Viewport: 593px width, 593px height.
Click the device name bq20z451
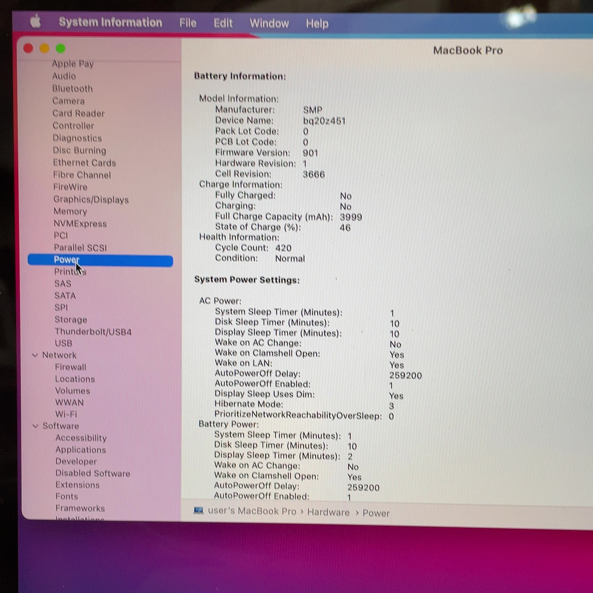click(324, 121)
